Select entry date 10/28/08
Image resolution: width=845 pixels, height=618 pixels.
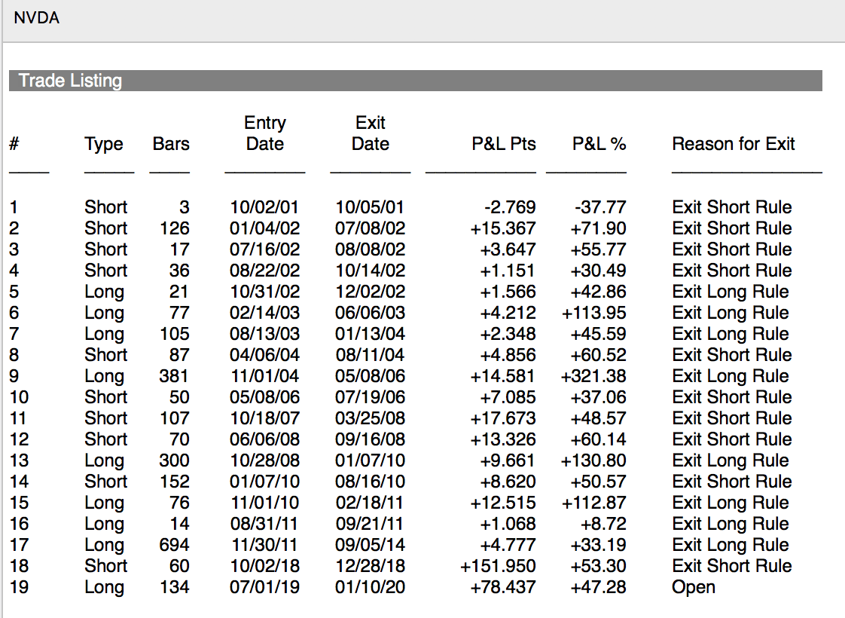click(264, 460)
